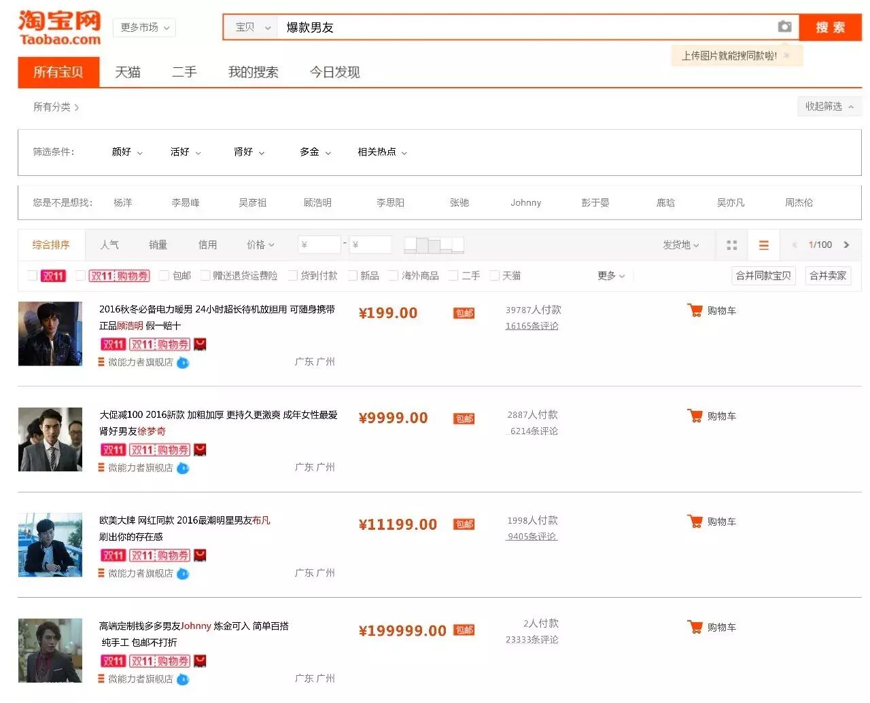Screen dimensions: 870x703
Task: Click suggested search 杨洋
Action: pos(123,202)
